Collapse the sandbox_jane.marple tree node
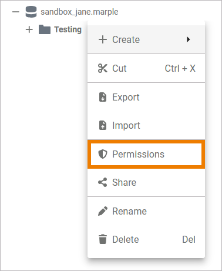The image size is (222, 271). coord(16,12)
